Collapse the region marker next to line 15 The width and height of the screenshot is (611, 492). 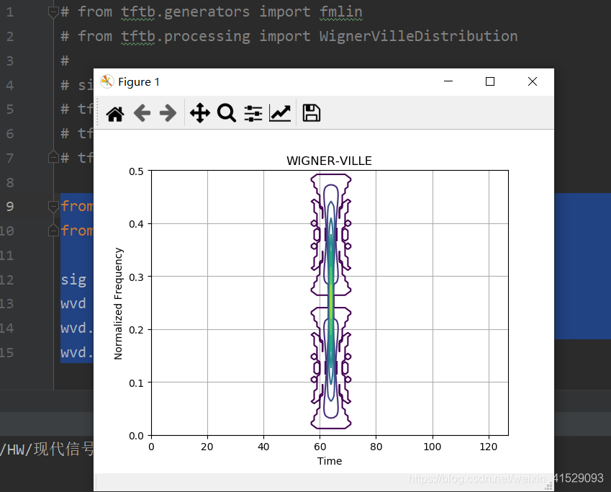click(53, 352)
